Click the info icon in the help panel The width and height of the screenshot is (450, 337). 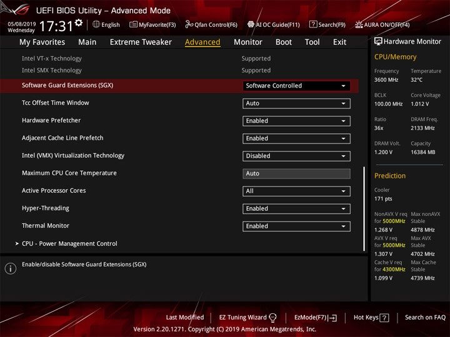pyautogui.click(x=11, y=268)
